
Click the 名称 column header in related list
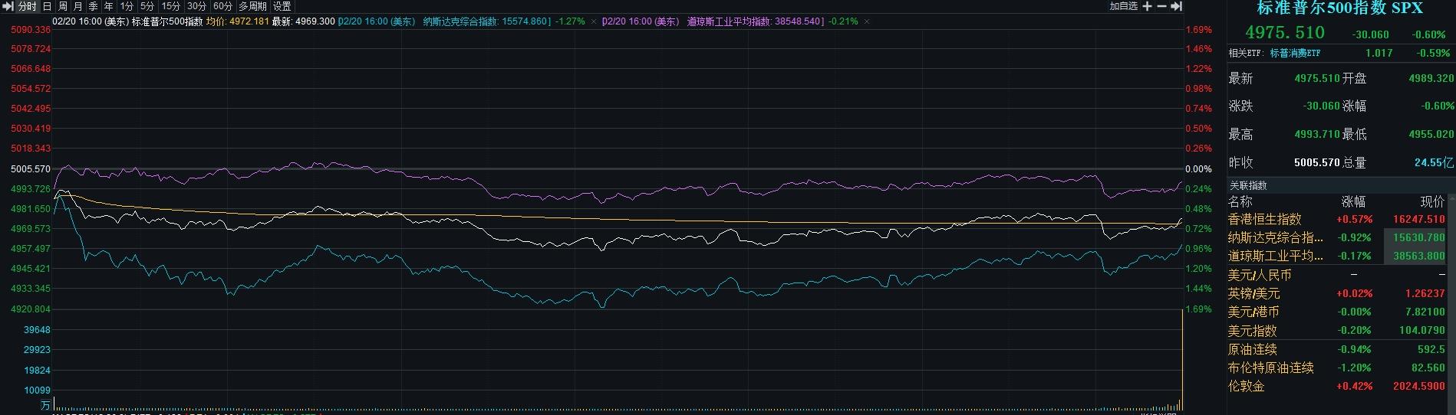(1240, 201)
